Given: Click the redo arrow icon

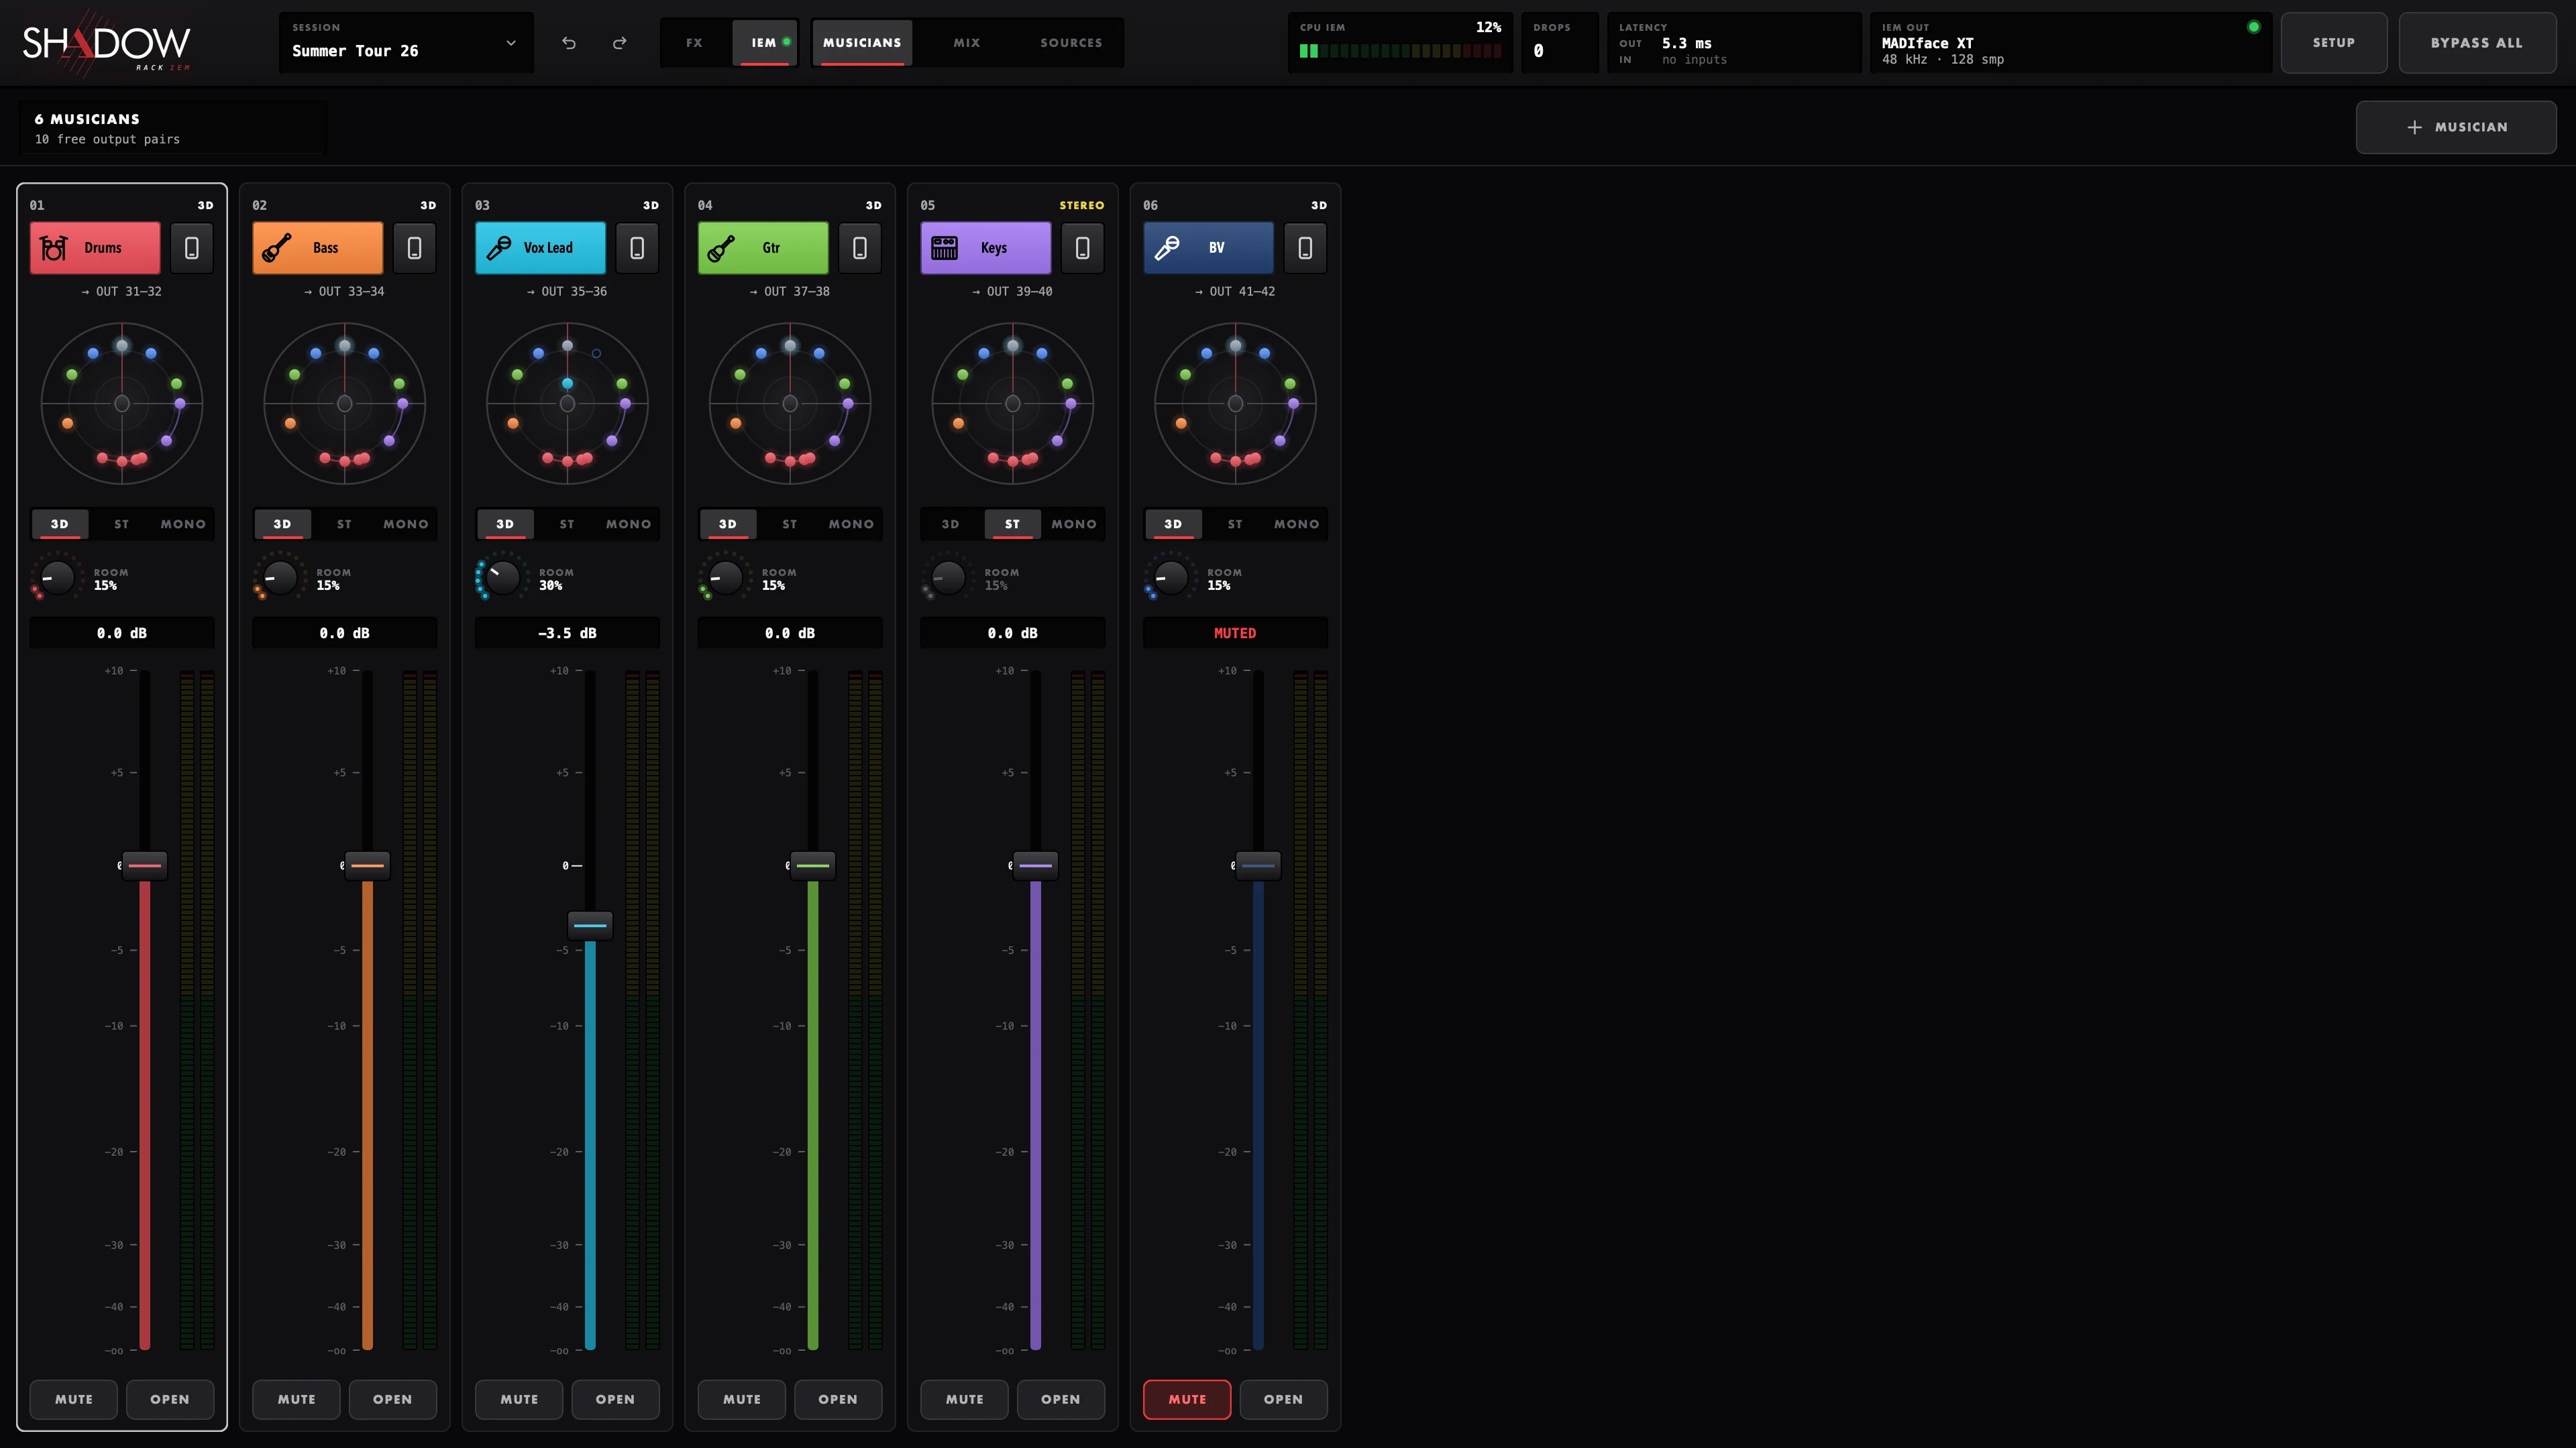Looking at the screenshot, I should coord(620,43).
